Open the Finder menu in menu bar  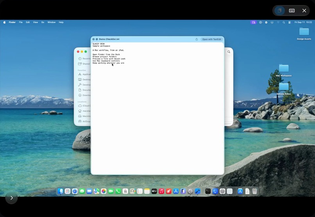point(12,22)
